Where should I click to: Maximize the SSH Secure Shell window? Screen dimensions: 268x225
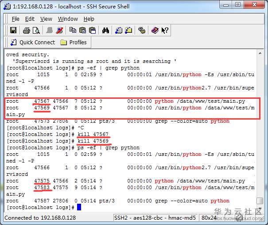pos(238,5)
